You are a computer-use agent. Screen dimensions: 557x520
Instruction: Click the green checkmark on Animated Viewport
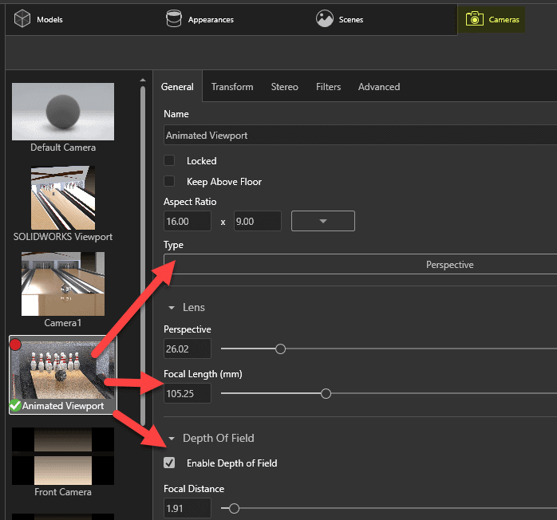point(15,406)
